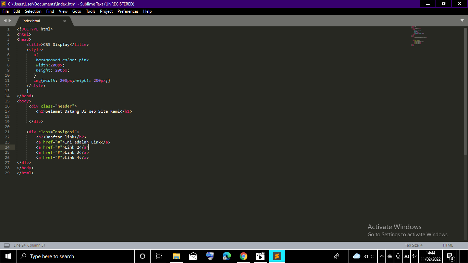Open the Selection menu
This screenshot has width=468, height=263.
[33, 11]
